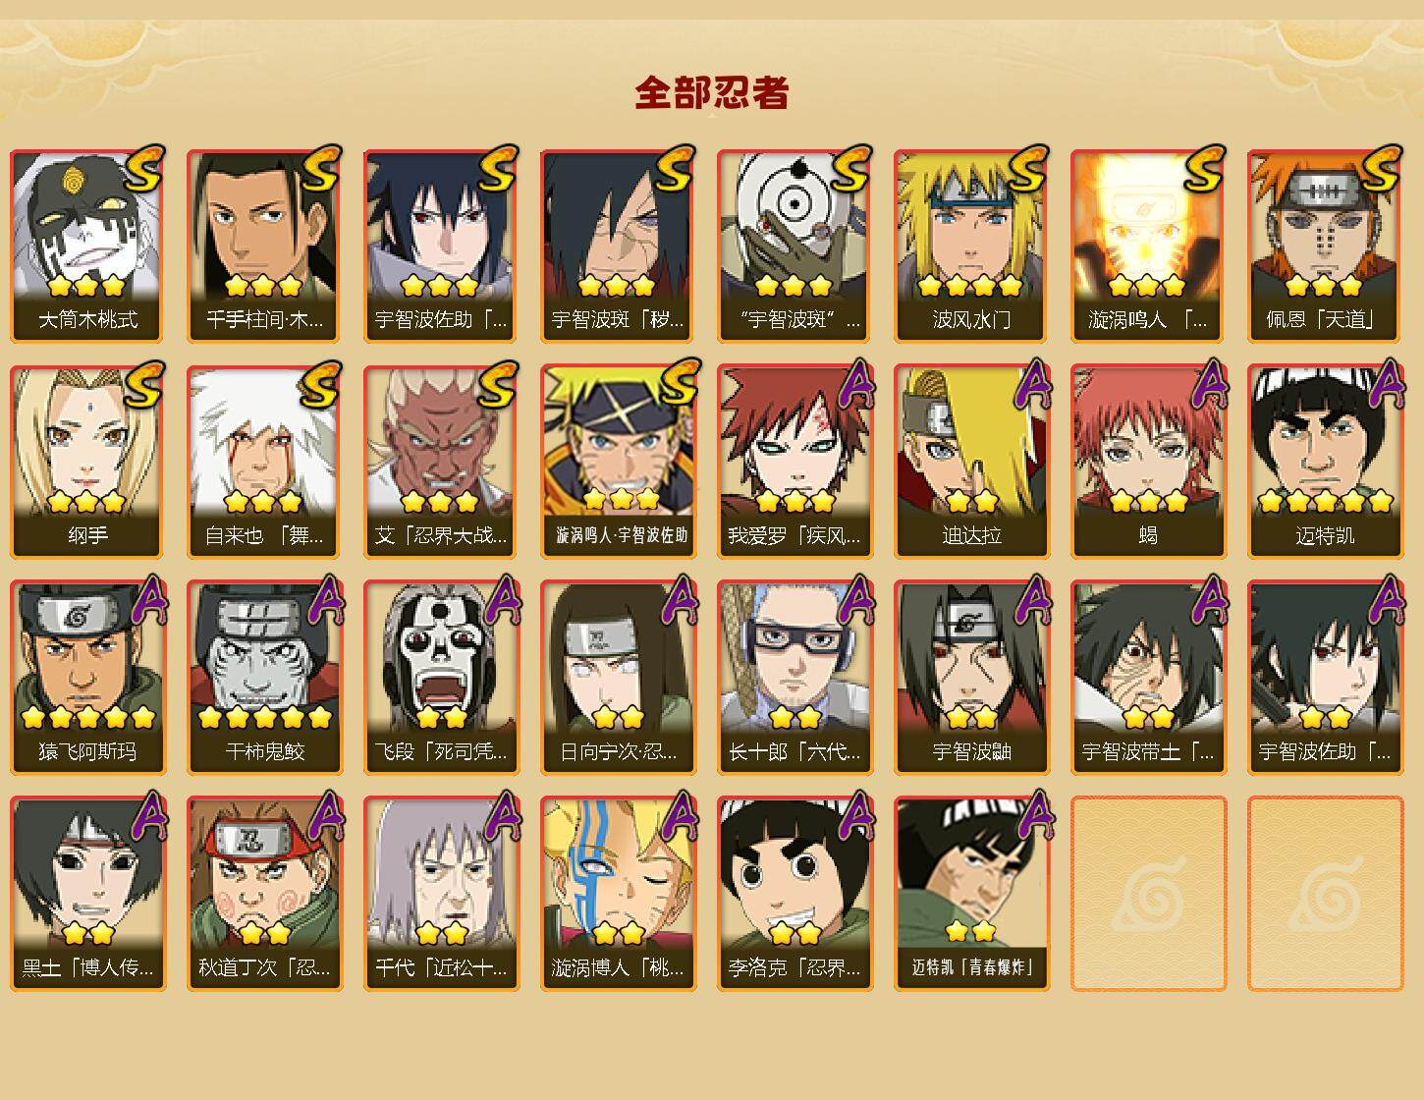Click the 漩涡鸣人·宇智波佐助 combo card
1424x1100 pixels.
click(618, 462)
